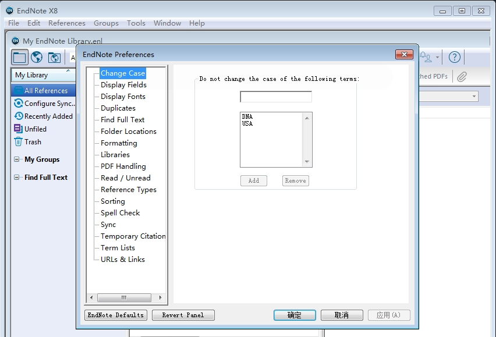This screenshot has height=337, width=496.
Task: Click the Unfiled group icon
Action: coord(19,129)
